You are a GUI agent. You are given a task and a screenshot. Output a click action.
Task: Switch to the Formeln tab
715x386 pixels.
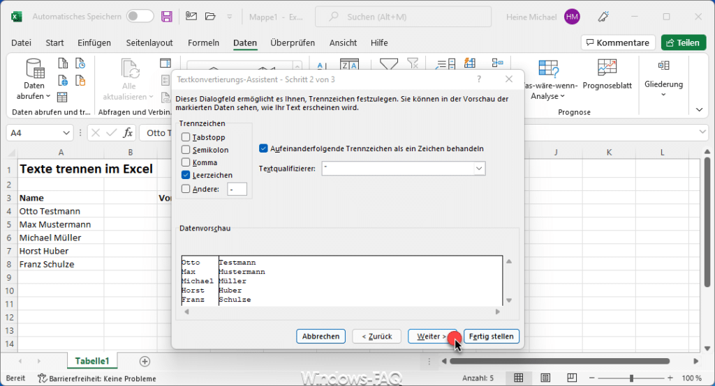203,43
